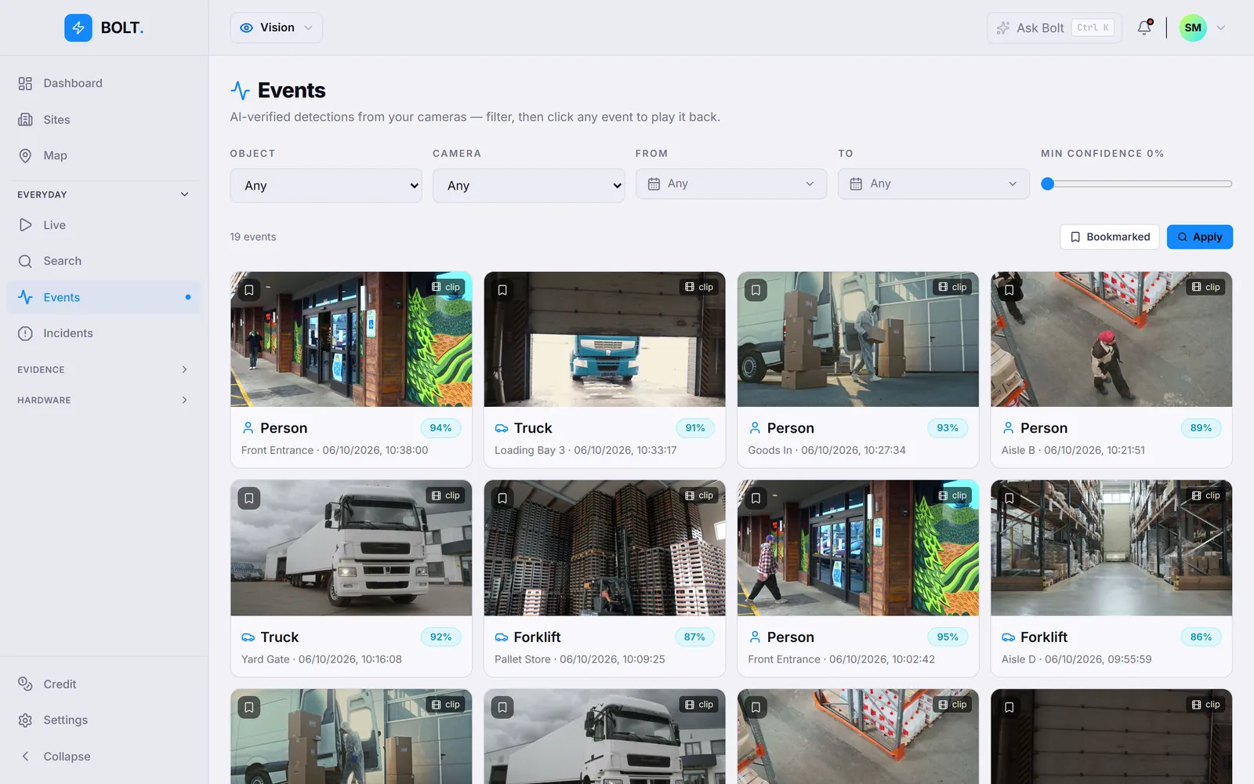Open Map in sidebar
This screenshot has height=784, width=1254.
104,155
